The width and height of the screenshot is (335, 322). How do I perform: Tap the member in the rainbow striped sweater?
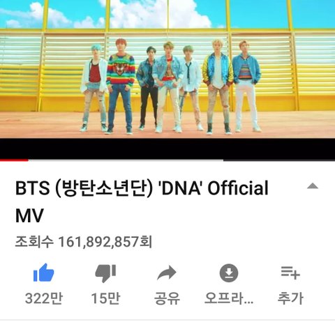click(x=121, y=86)
